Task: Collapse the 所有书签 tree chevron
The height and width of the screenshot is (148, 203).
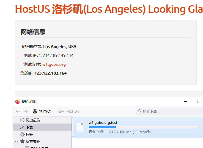Action: click(x=16, y=142)
